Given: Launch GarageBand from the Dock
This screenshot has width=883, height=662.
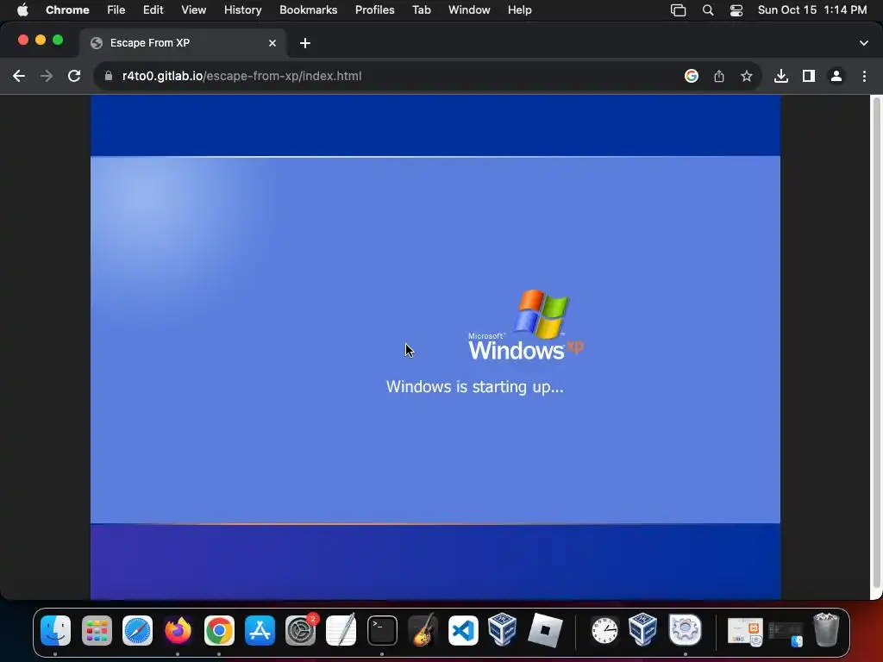Looking at the screenshot, I should click(x=423, y=630).
